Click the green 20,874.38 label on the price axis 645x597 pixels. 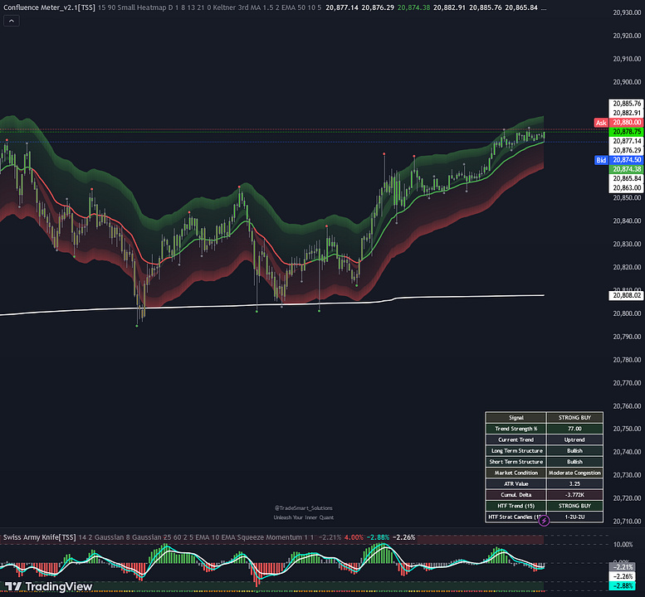point(626,169)
